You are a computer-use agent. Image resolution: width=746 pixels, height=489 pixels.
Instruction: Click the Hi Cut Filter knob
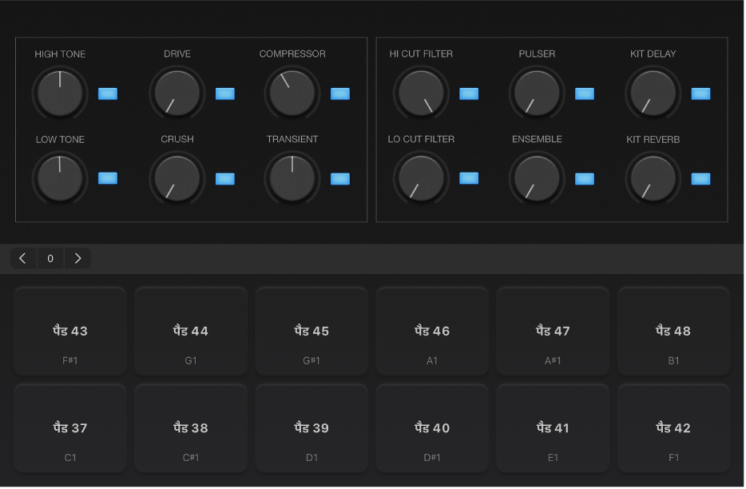click(421, 93)
